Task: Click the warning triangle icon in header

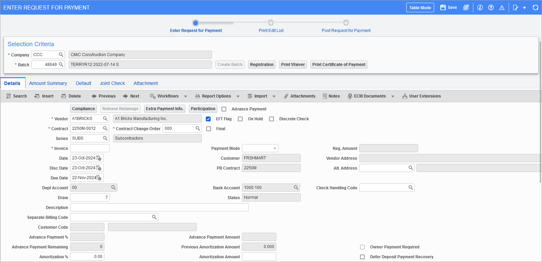Action: pos(502,7)
